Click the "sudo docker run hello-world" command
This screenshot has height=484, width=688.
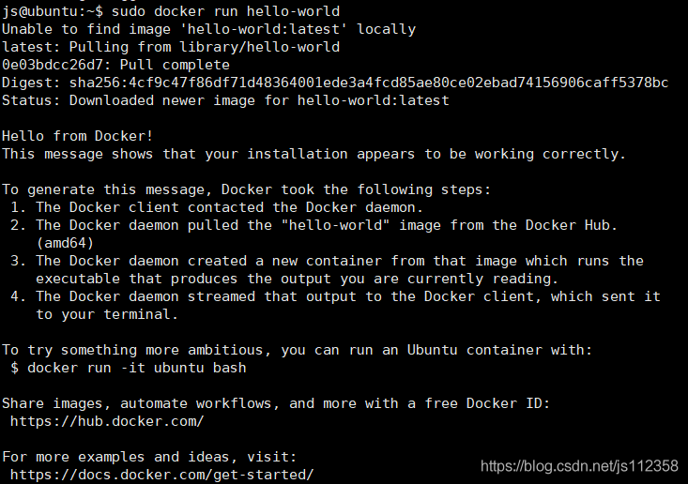(x=225, y=11)
